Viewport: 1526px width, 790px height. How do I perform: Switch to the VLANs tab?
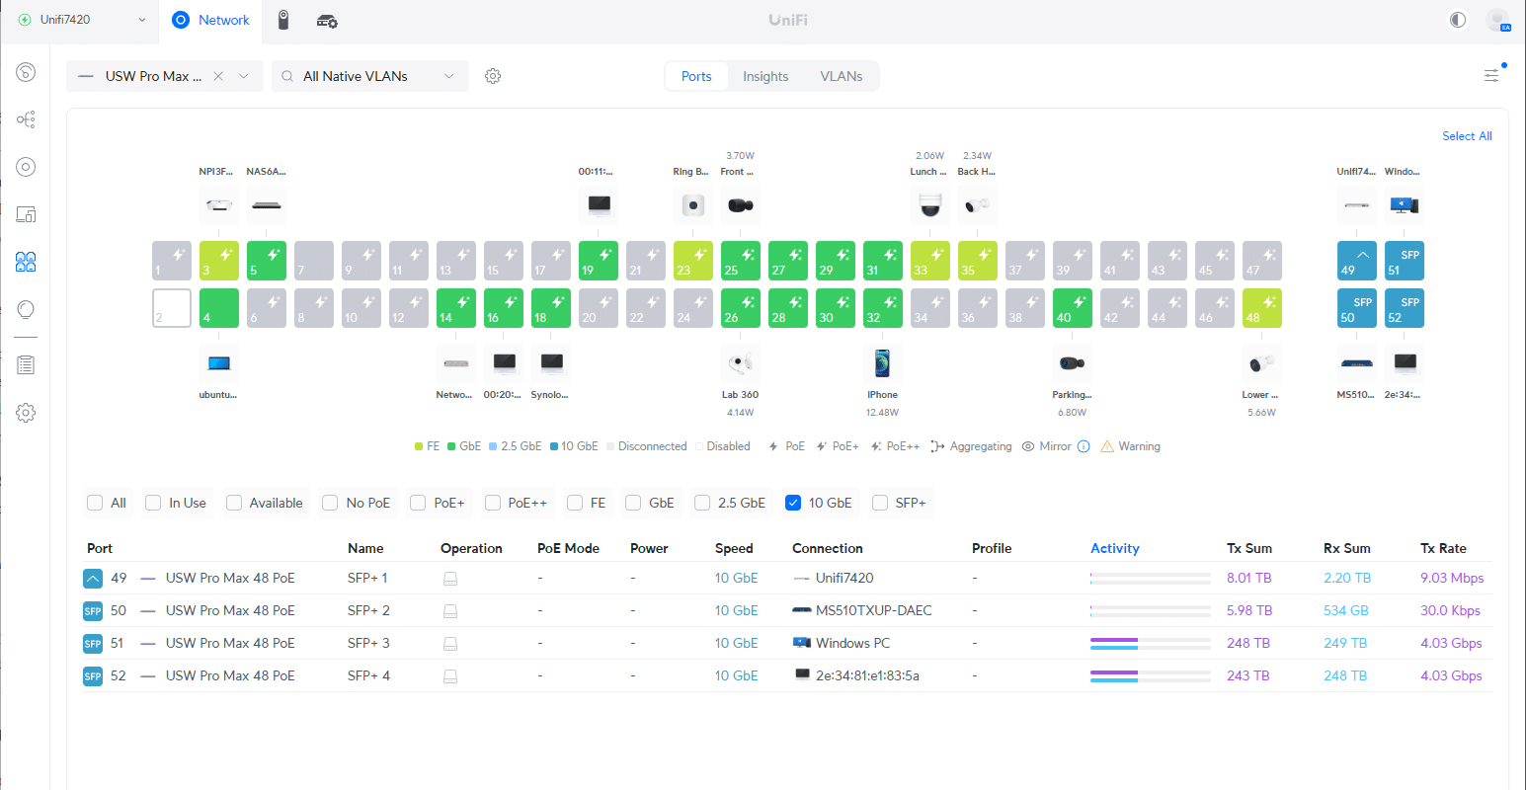[842, 76]
